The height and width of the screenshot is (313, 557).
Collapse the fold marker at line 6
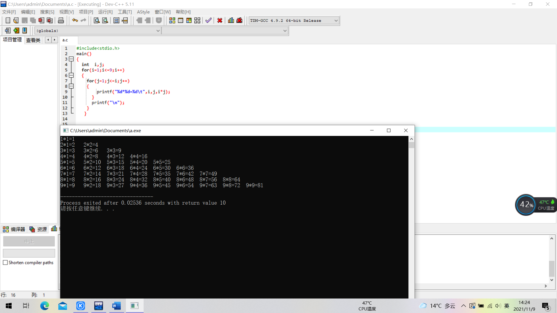(71, 75)
